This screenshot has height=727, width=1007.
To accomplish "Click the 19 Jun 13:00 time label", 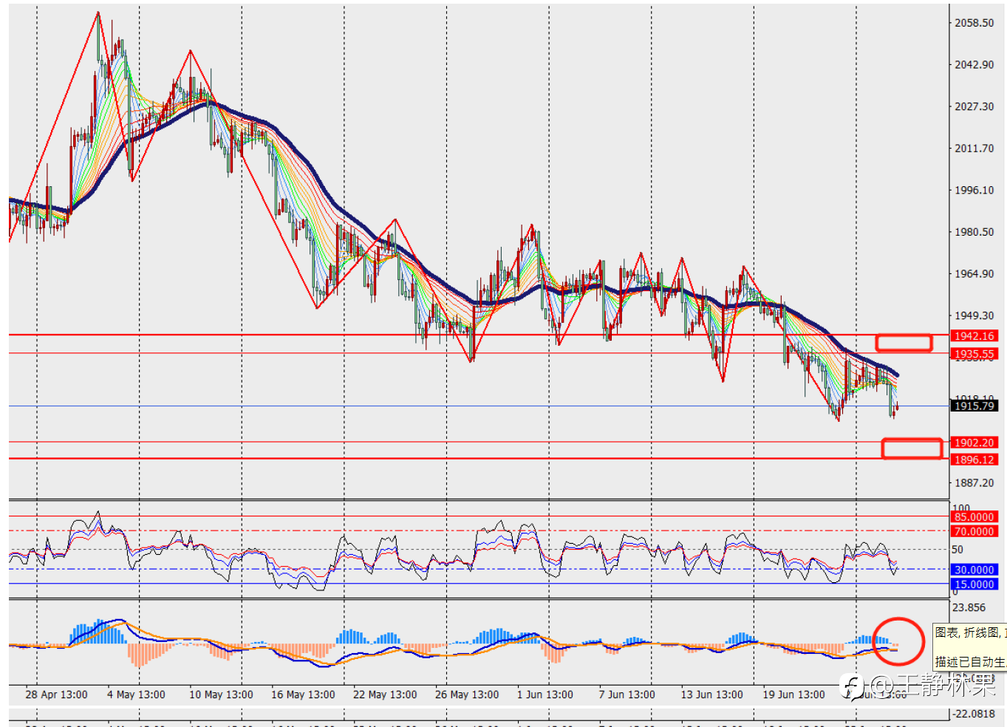I will click(794, 694).
